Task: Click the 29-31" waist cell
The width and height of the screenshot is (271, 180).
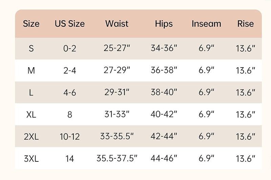Action: pos(117,93)
